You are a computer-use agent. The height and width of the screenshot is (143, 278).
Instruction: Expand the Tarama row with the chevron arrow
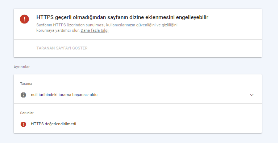point(252,95)
